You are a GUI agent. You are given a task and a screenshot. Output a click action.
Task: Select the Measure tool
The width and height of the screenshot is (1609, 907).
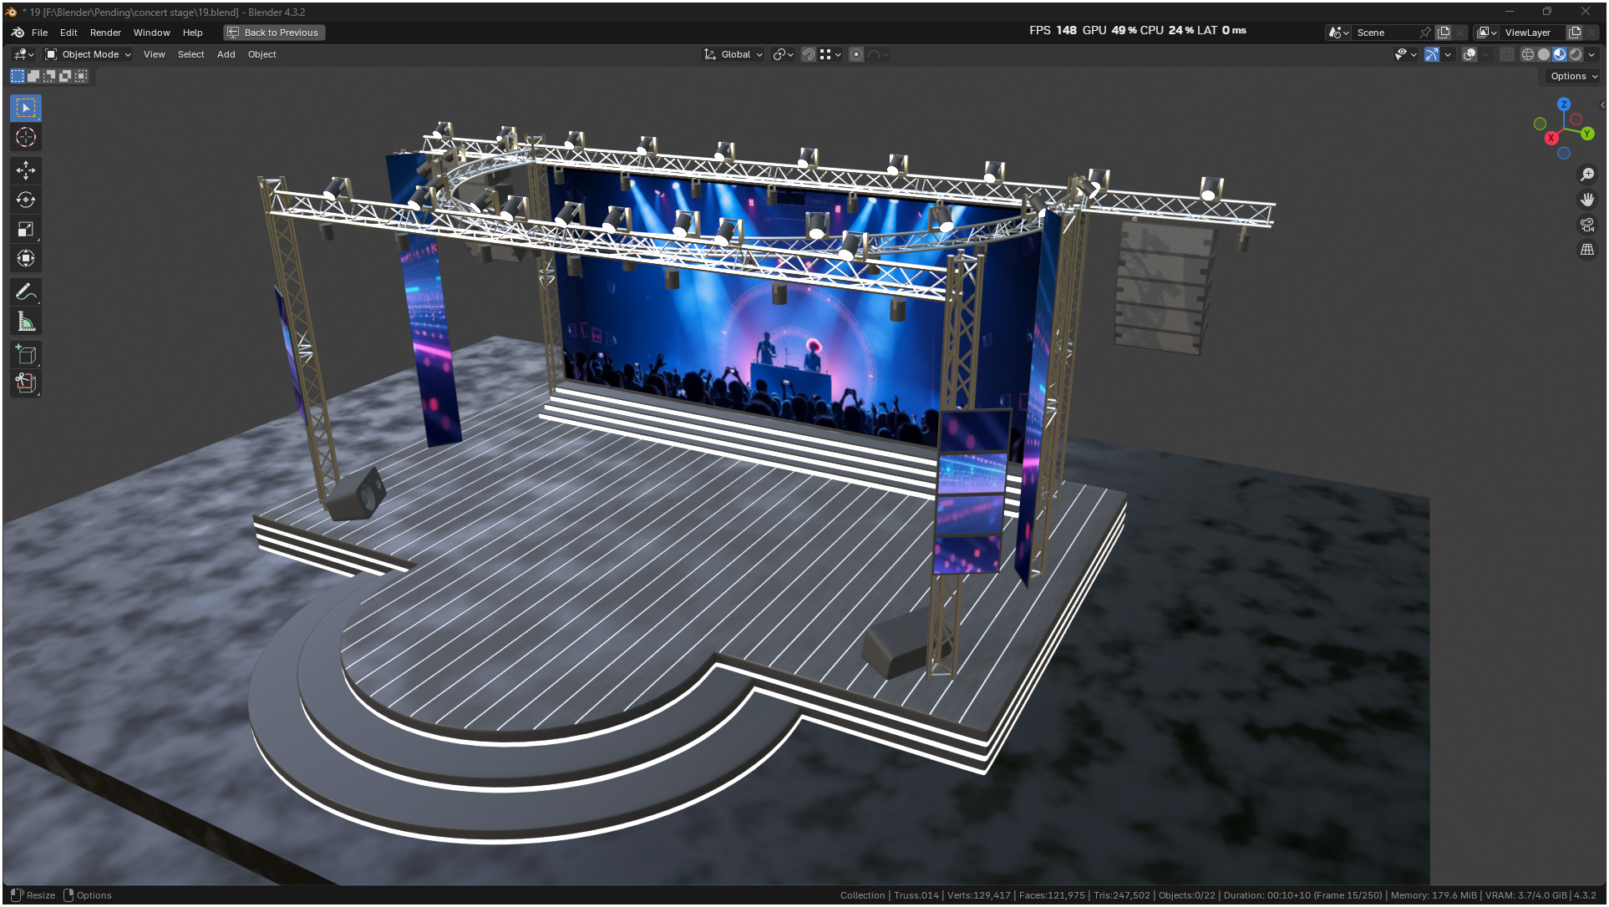[x=26, y=322]
